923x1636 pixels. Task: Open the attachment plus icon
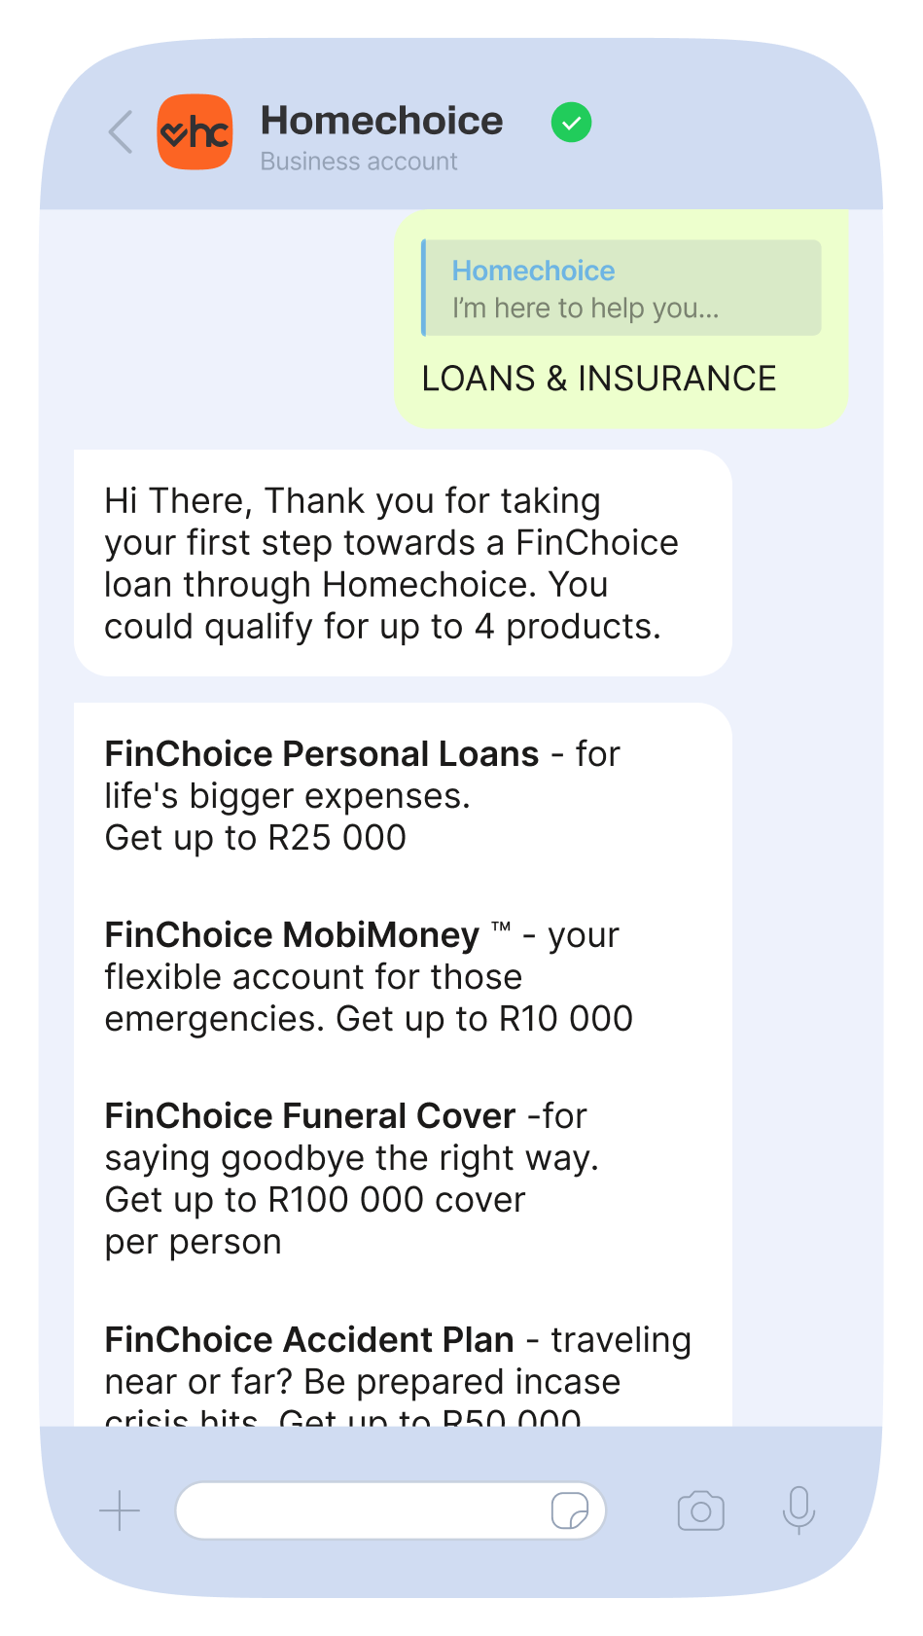pyautogui.click(x=119, y=1509)
